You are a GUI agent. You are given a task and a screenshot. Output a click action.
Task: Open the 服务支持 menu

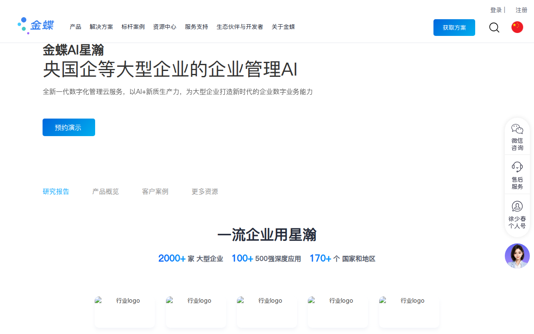(x=196, y=27)
